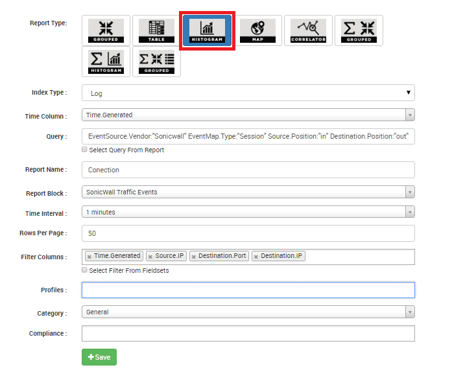Click the green Save button
Image resolution: width=476 pixels, height=372 pixels.
pyautogui.click(x=99, y=357)
